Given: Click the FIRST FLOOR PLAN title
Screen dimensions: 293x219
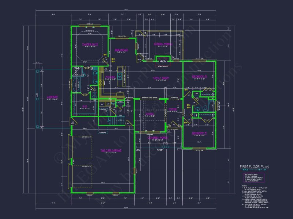Looking at the screenshot, I should (254, 166).
